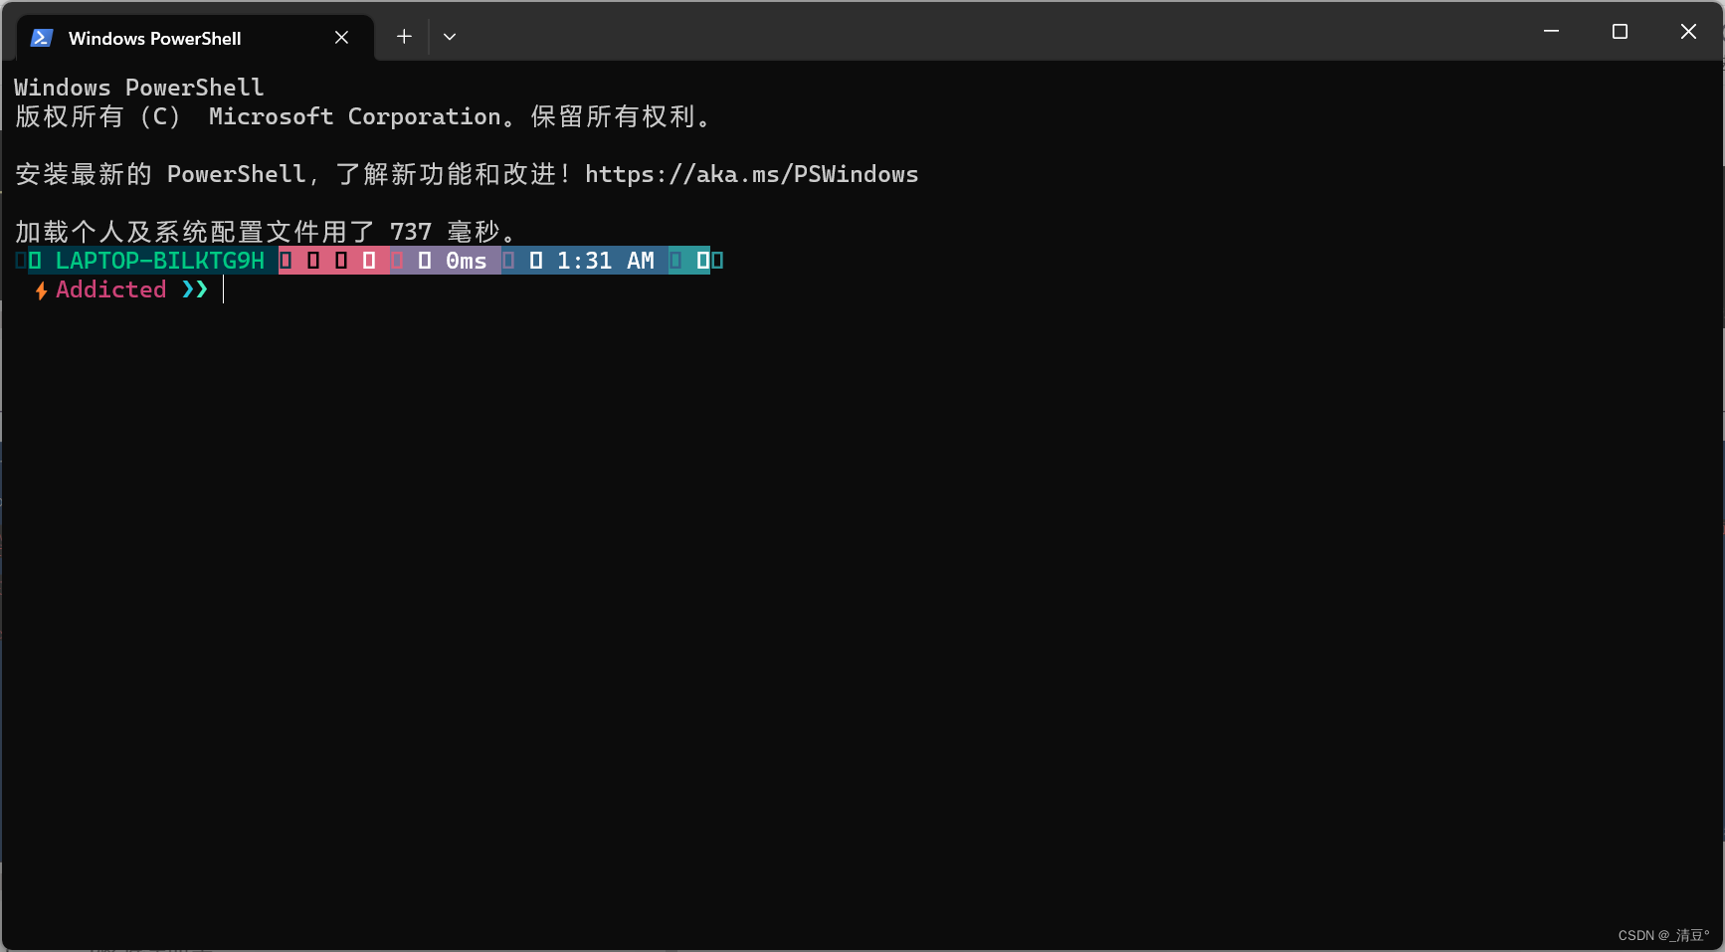The width and height of the screenshot is (1725, 952).
Task: Maximize the terminal window
Action: click(1620, 32)
